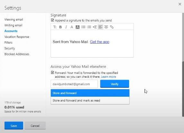Insert a hyperlink in signature
Image resolution: width=184 pixels, height=133 pixels.
pyautogui.click(x=112, y=27)
